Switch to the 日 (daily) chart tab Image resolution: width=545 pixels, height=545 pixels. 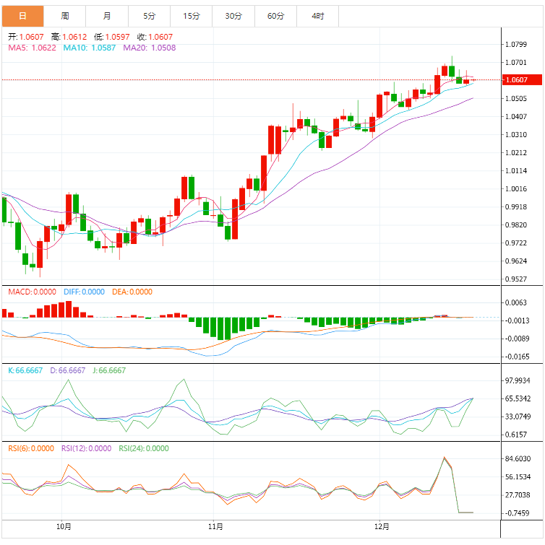point(22,16)
